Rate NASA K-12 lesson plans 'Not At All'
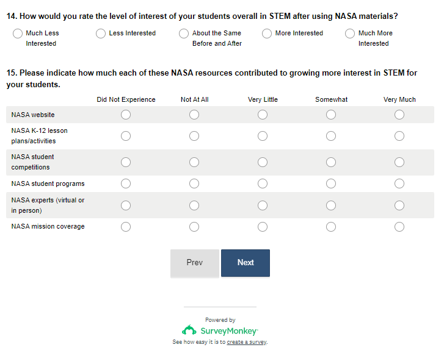This screenshot has width=444, height=353. (194, 136)
